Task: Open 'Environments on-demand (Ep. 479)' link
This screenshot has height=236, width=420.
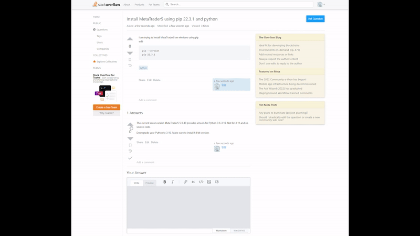Action: click(279, 50)
